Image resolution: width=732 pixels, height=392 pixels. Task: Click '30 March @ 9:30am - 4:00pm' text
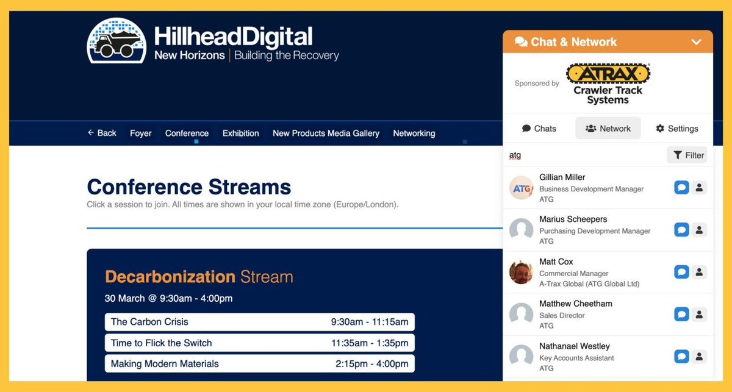point(168,299)
